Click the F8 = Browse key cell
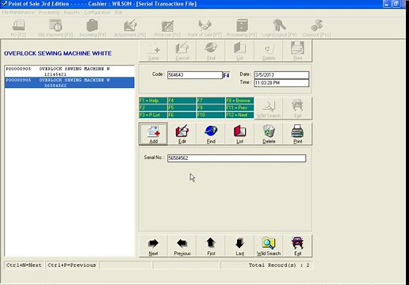 tap(239, 101)
